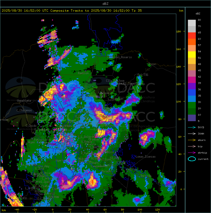Screen dimensions: 211x213
Task: Click the 'S_MARTIN' place label
Action: (96, 147)
